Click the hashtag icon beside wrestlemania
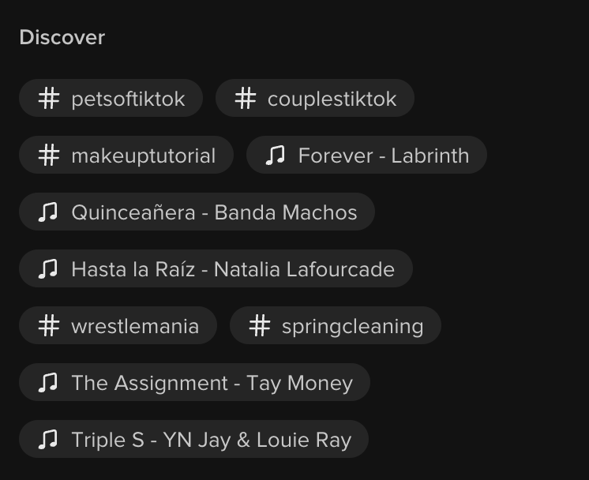 tap(49, 326)
